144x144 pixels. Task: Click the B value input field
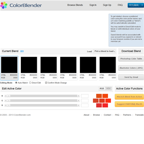(85, 105)
